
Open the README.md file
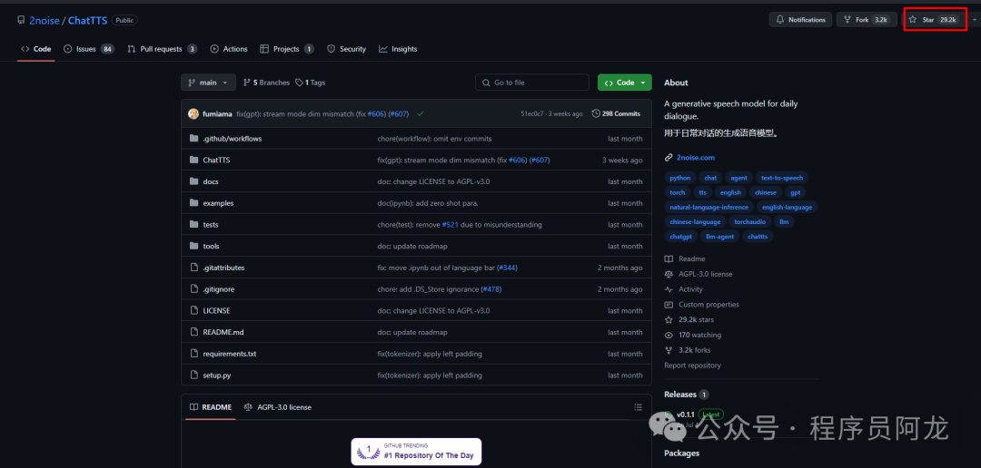(x=223, y=332)
